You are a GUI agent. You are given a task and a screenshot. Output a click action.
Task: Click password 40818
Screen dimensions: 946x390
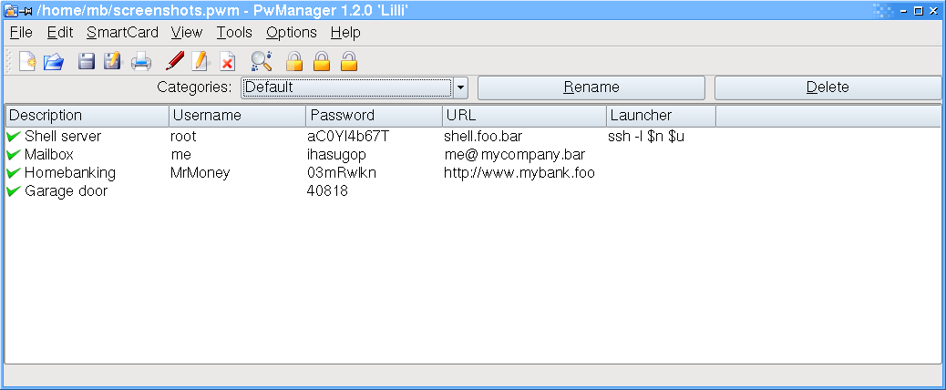(327, 191)
